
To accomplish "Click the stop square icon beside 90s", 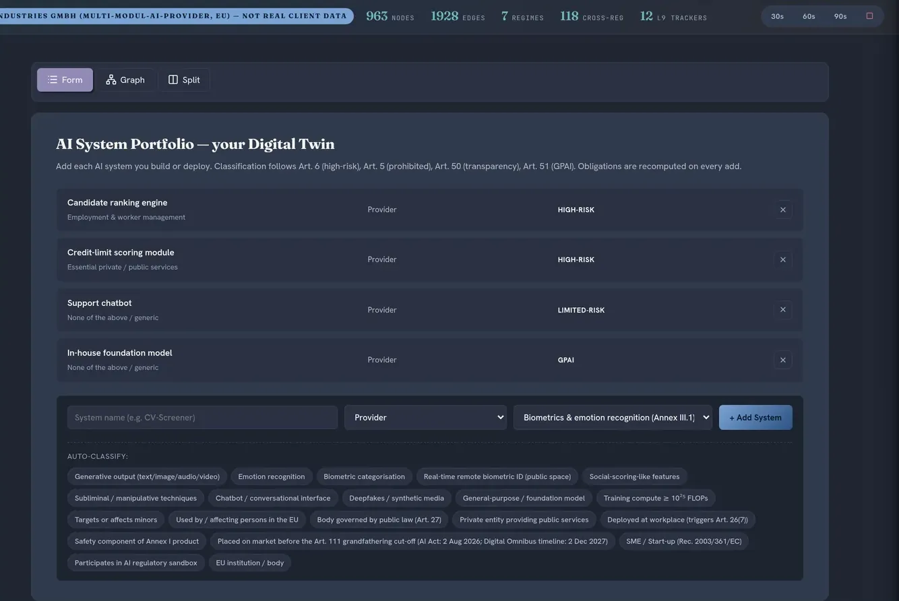I will (869, 16).
